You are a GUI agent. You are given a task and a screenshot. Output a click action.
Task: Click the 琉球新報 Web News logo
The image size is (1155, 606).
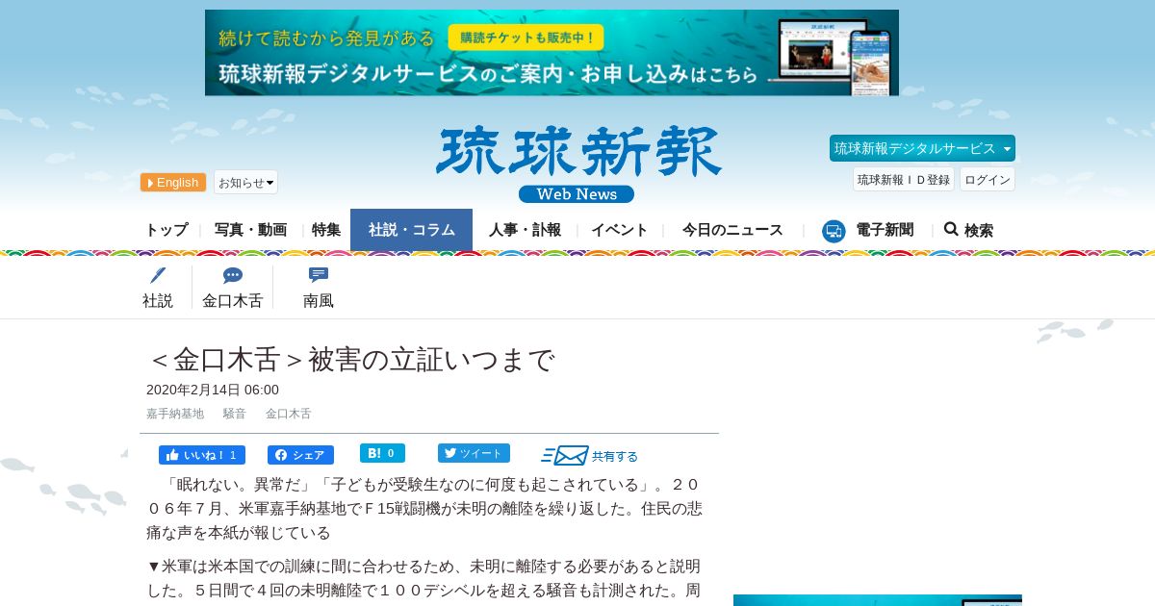pos(578,164)
